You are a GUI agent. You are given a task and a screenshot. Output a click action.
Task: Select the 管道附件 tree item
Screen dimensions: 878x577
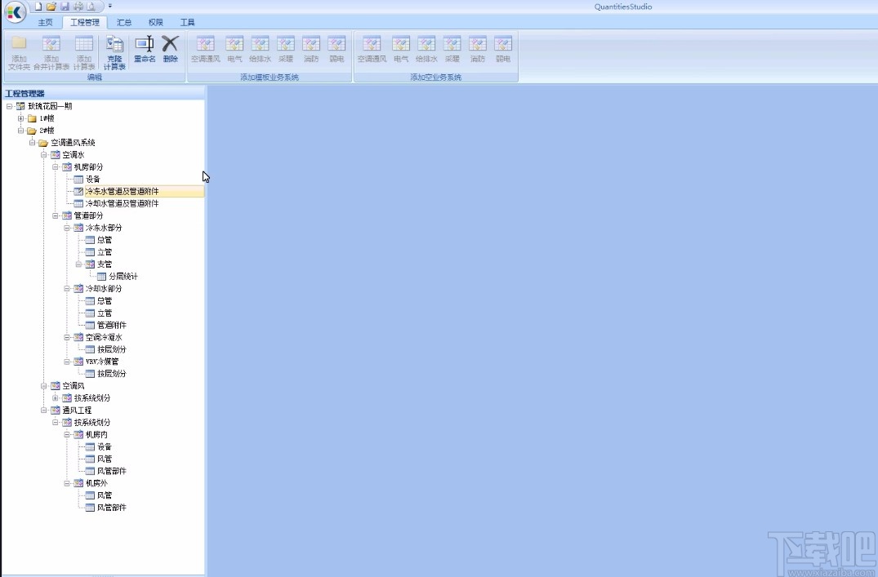(112, 325)
